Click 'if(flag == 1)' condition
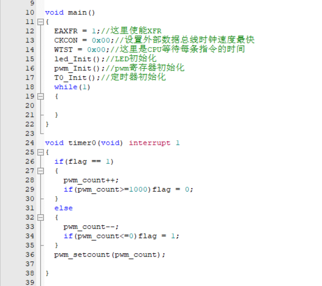The width and height of the screenshot is (322, 286). 84,162
